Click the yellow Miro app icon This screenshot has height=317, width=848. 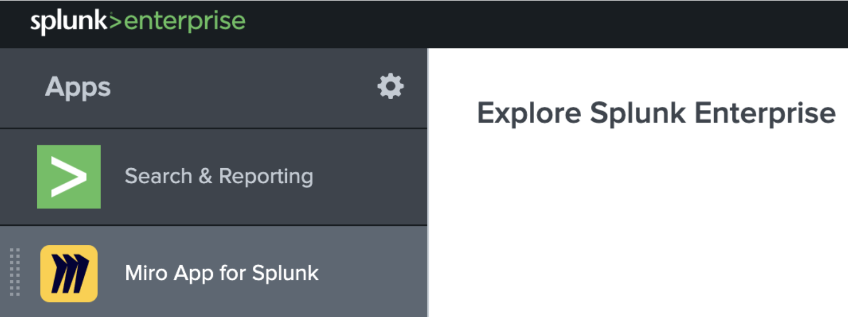click(x=69, y=273)
